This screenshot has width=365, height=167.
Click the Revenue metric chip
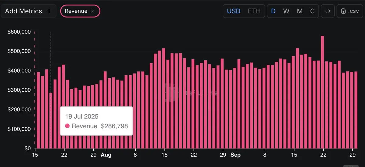coord(80,11)
